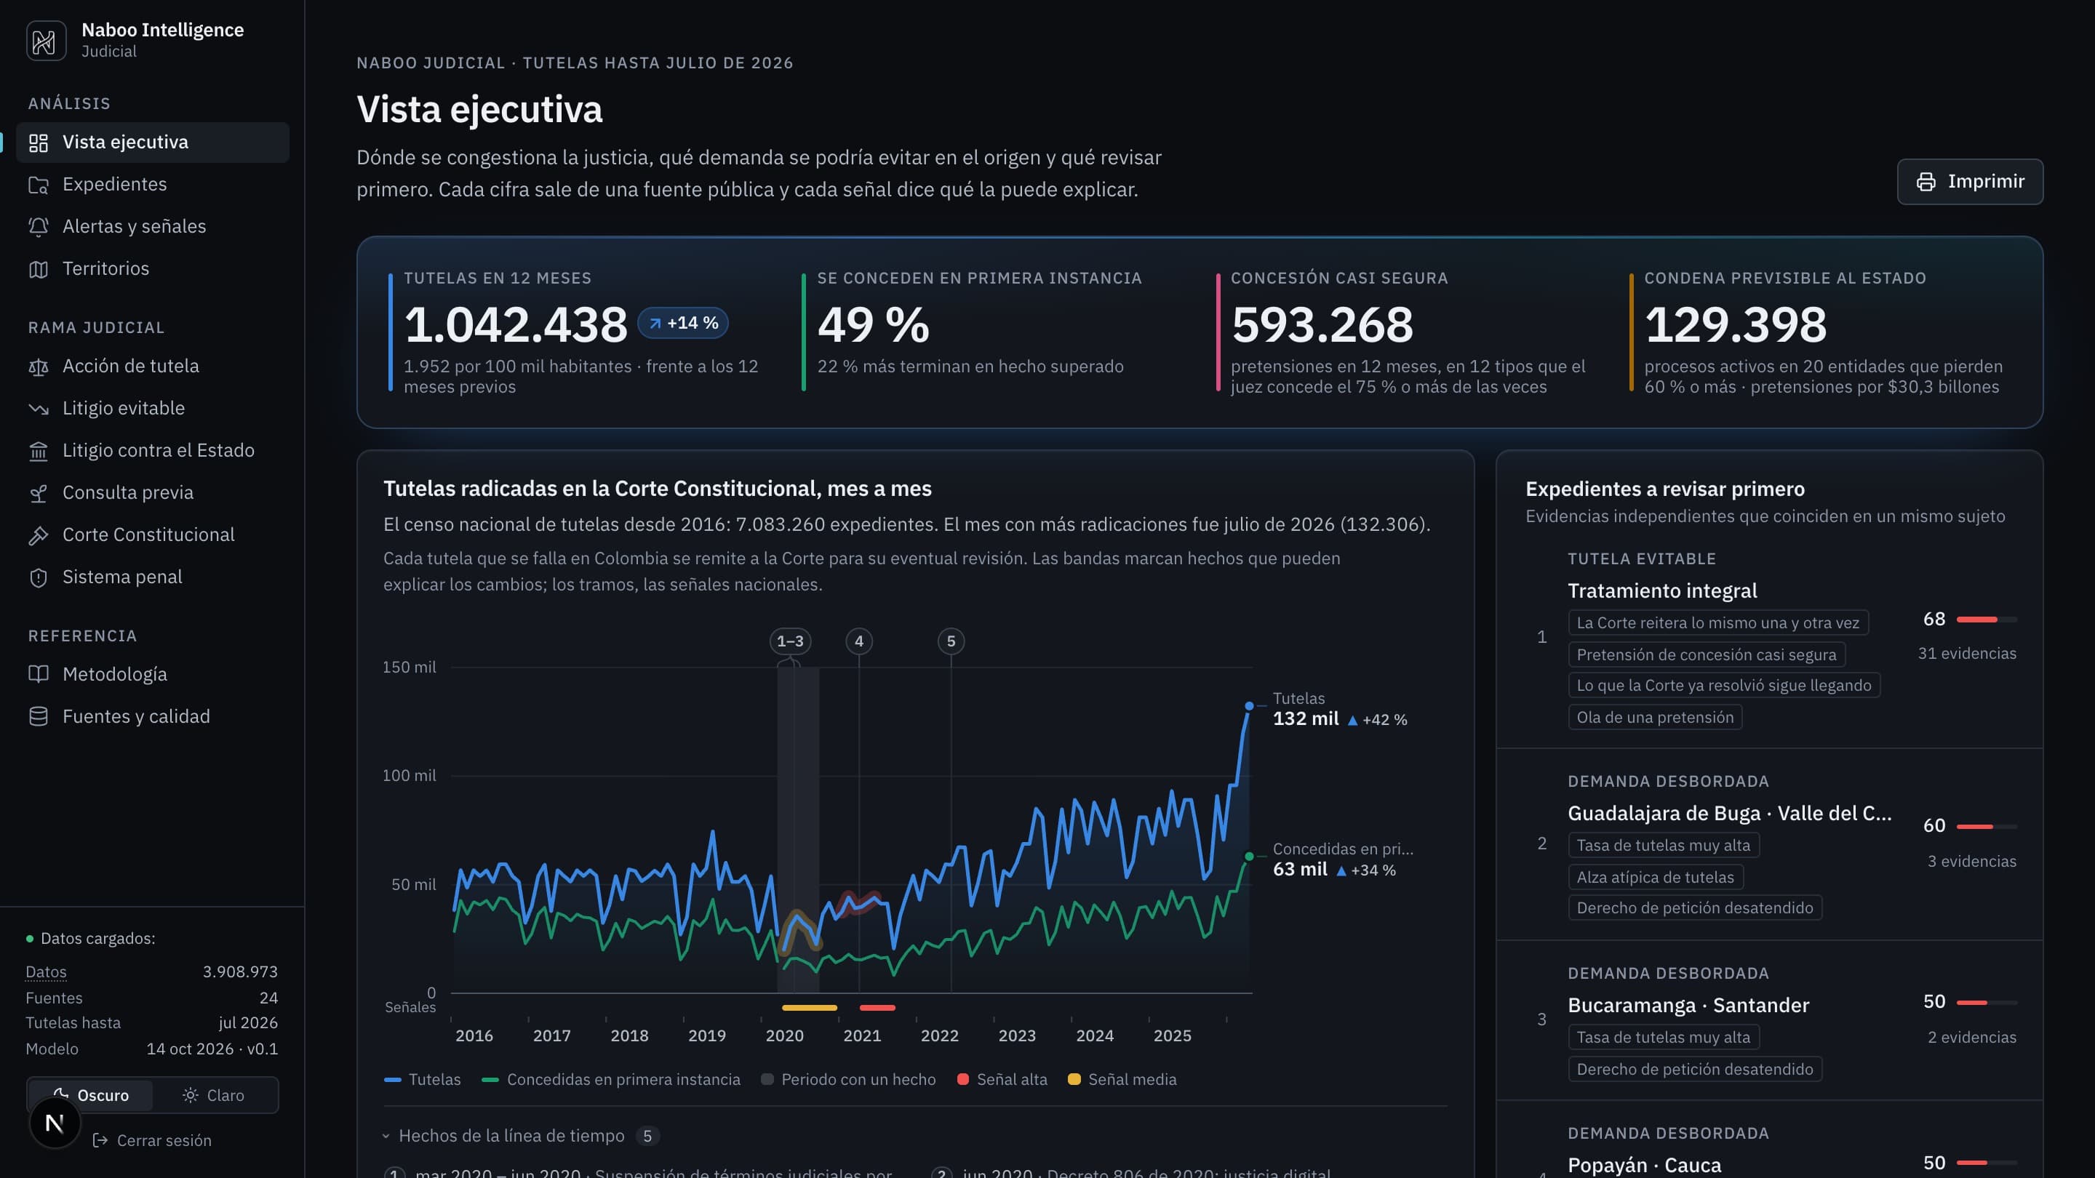The width and height of the screenshot is (2095, 1178).
Task: Toggle Señal alta legend item
Action: (1002, 1080)
